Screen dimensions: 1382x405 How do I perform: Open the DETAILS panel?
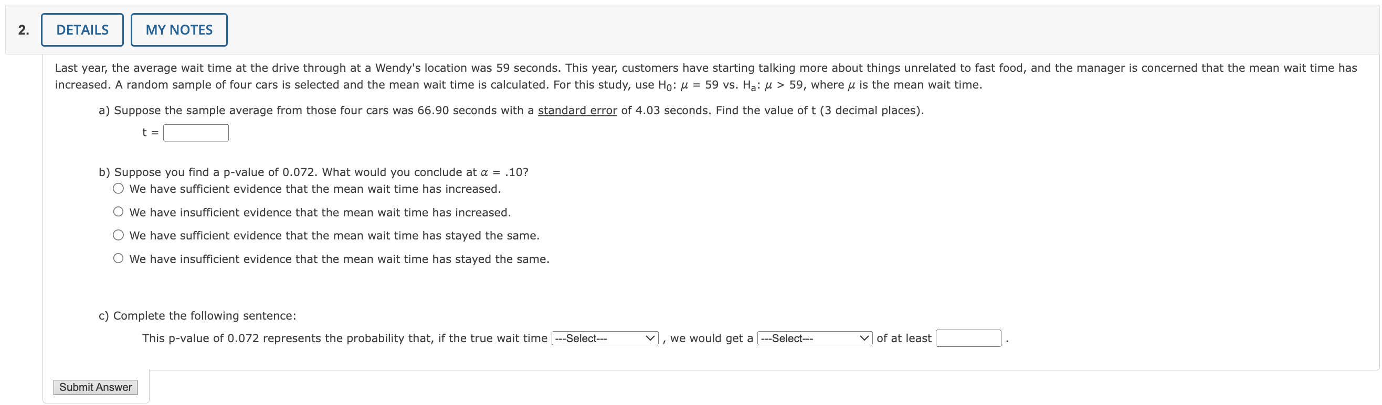tap(81, 29)
